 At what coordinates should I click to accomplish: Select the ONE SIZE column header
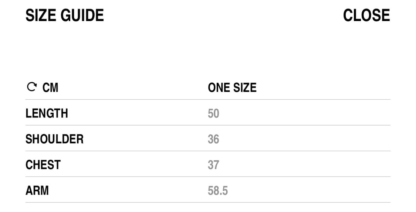click(x=232, y=88)
